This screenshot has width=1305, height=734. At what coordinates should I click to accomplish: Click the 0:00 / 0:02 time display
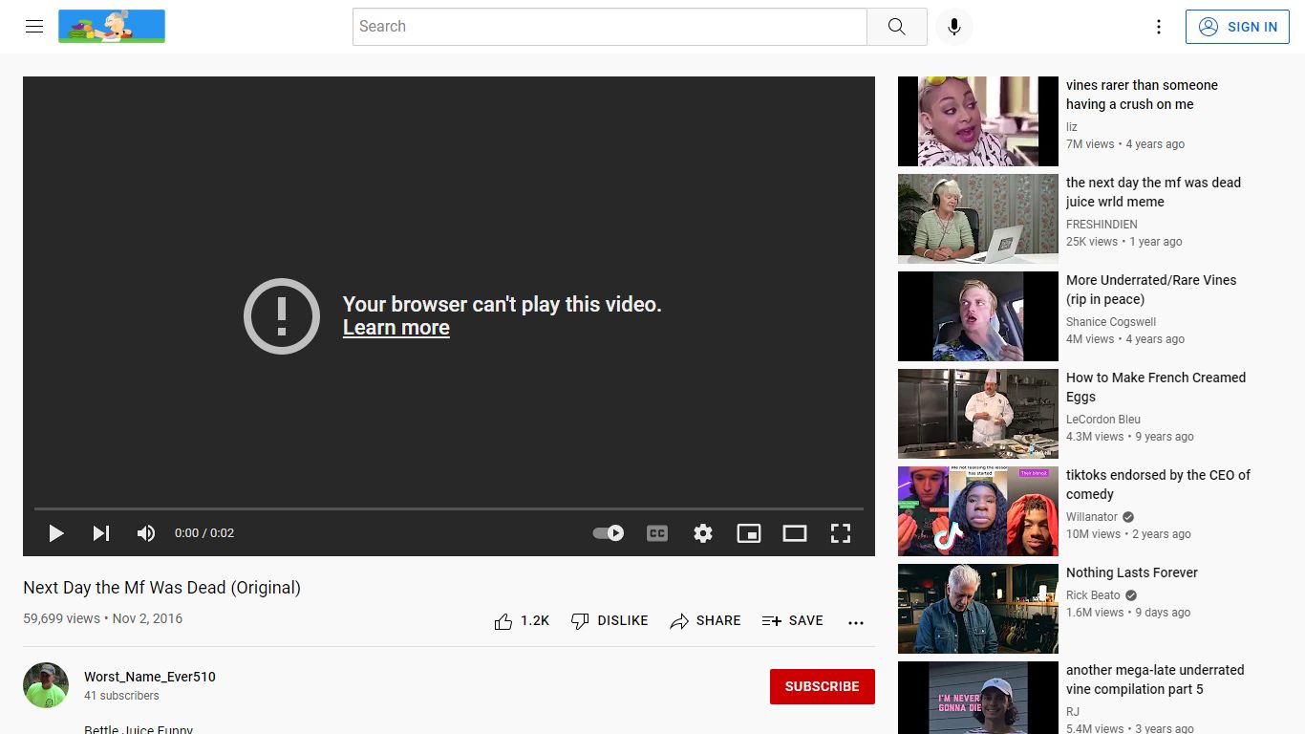[204, 533]
